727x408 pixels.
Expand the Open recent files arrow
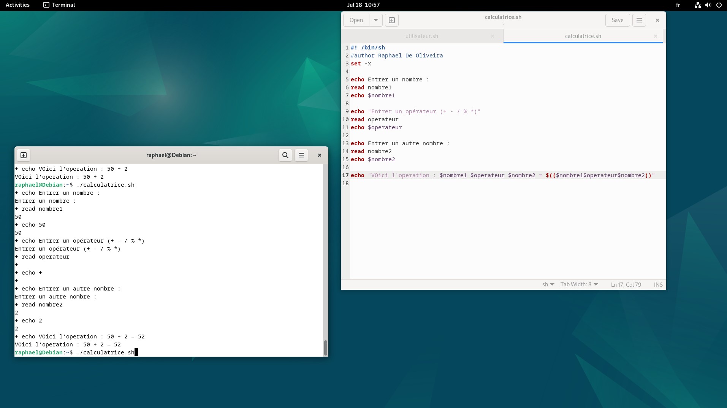pyautogui.click(x=376, y=20)
